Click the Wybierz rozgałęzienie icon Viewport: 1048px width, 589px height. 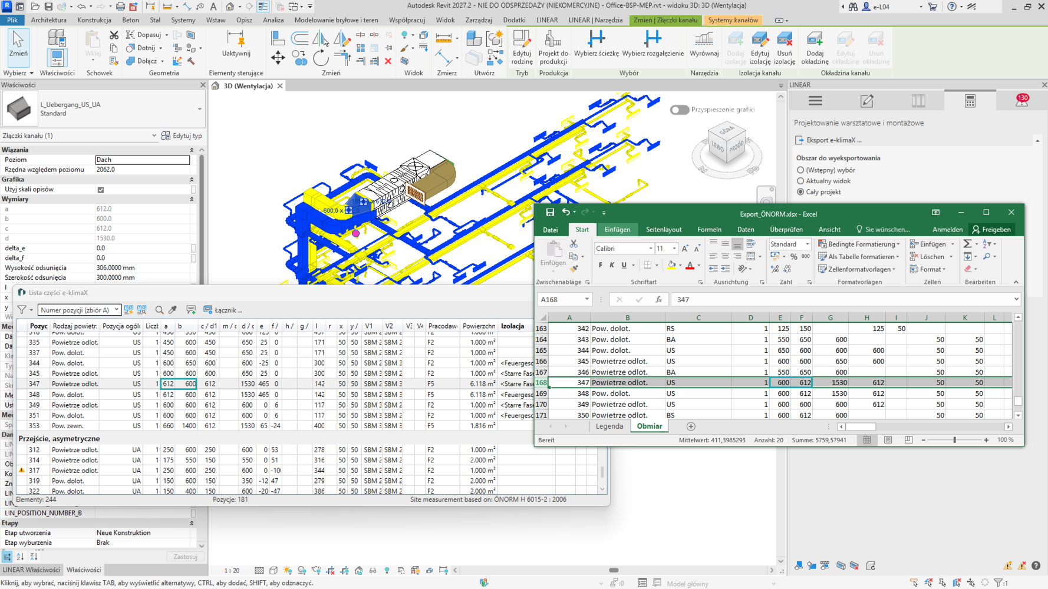point(652,39)
